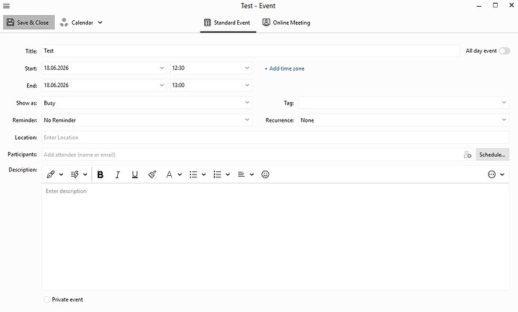Check the Private event checkbox

[x=47, y=299]
